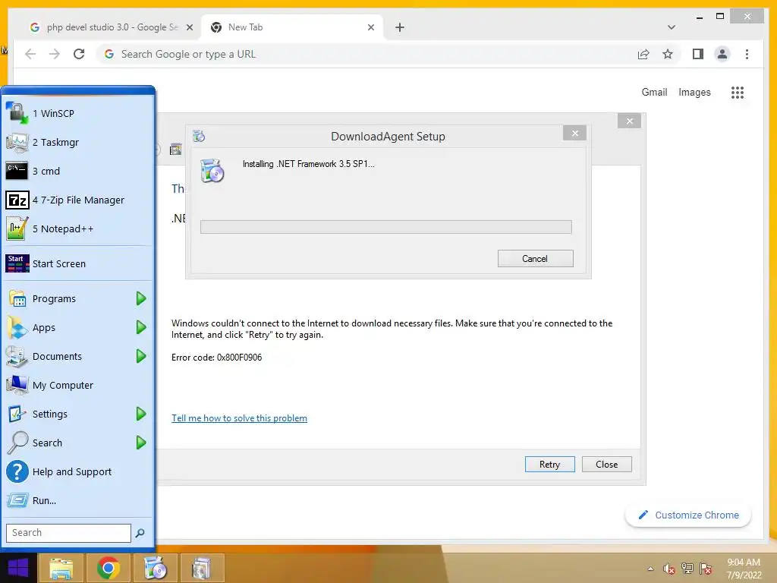777x583 pixels.
Task: Expand the Settings arrow
Action: coord(141,414)
